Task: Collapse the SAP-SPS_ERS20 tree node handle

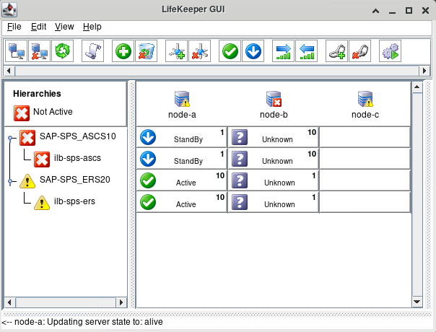Action: click(10, 182)
